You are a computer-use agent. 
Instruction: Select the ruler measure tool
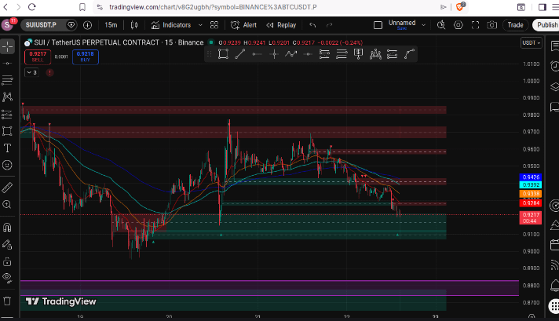click(x=7, y=188)
